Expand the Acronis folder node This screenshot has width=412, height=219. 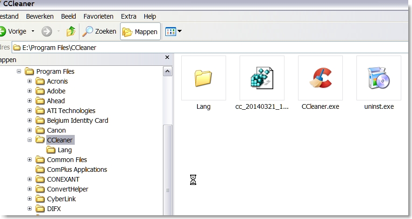[30, 81]
